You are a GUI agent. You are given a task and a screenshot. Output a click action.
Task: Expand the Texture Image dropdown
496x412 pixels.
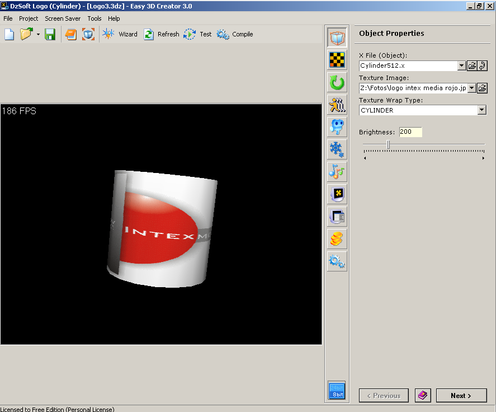click(471, 88)
